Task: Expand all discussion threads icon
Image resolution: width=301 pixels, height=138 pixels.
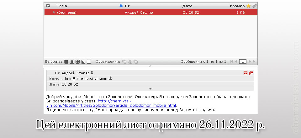Action: click(x=124, y=62)
